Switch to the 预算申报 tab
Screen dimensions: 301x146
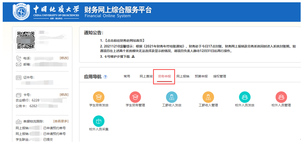click(201, 76)
